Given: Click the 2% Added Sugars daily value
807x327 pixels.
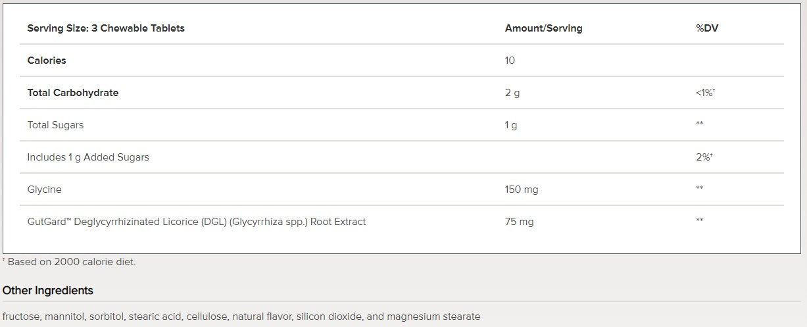Looking at the screenshot, I should point(705,157).
